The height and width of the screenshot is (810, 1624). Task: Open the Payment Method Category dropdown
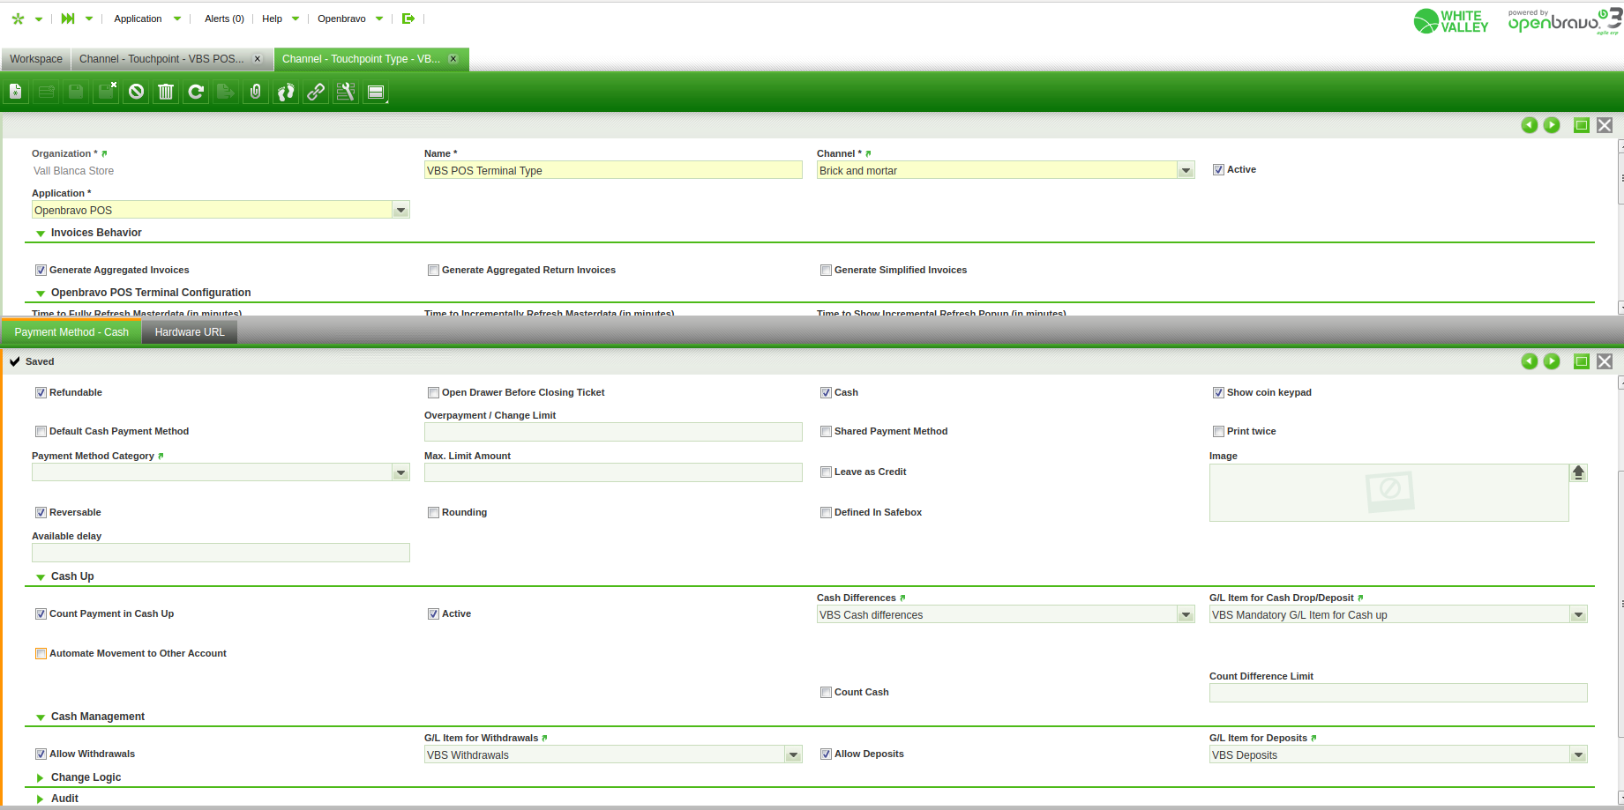click(400, 473)
